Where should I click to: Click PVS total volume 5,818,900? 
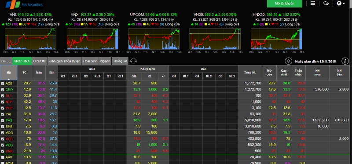tap(253, 120)
